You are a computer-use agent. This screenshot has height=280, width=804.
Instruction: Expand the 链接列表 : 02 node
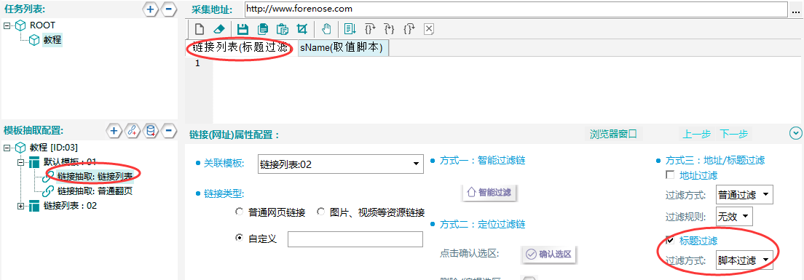pyautogui.click(x=20, y=206)
